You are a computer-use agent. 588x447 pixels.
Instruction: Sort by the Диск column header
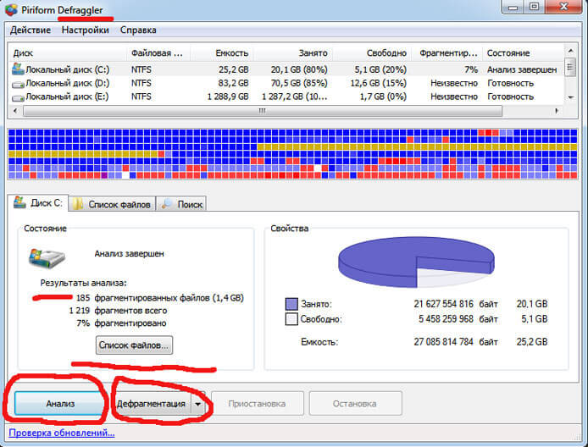(68, 53)
